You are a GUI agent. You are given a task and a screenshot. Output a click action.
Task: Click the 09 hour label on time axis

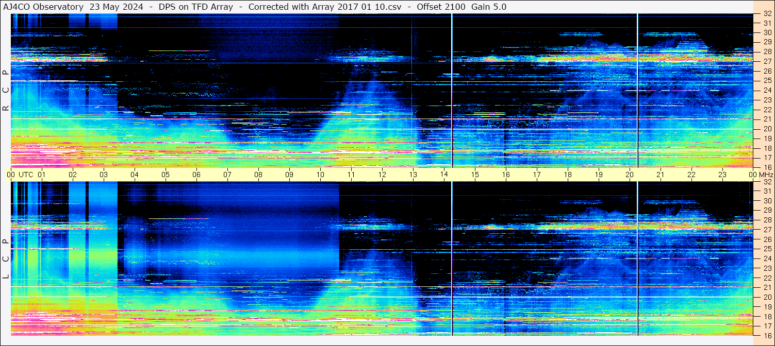(x=289, y=175)
